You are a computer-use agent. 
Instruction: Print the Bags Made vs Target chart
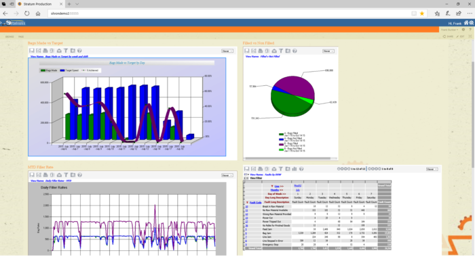coord(45,51)
